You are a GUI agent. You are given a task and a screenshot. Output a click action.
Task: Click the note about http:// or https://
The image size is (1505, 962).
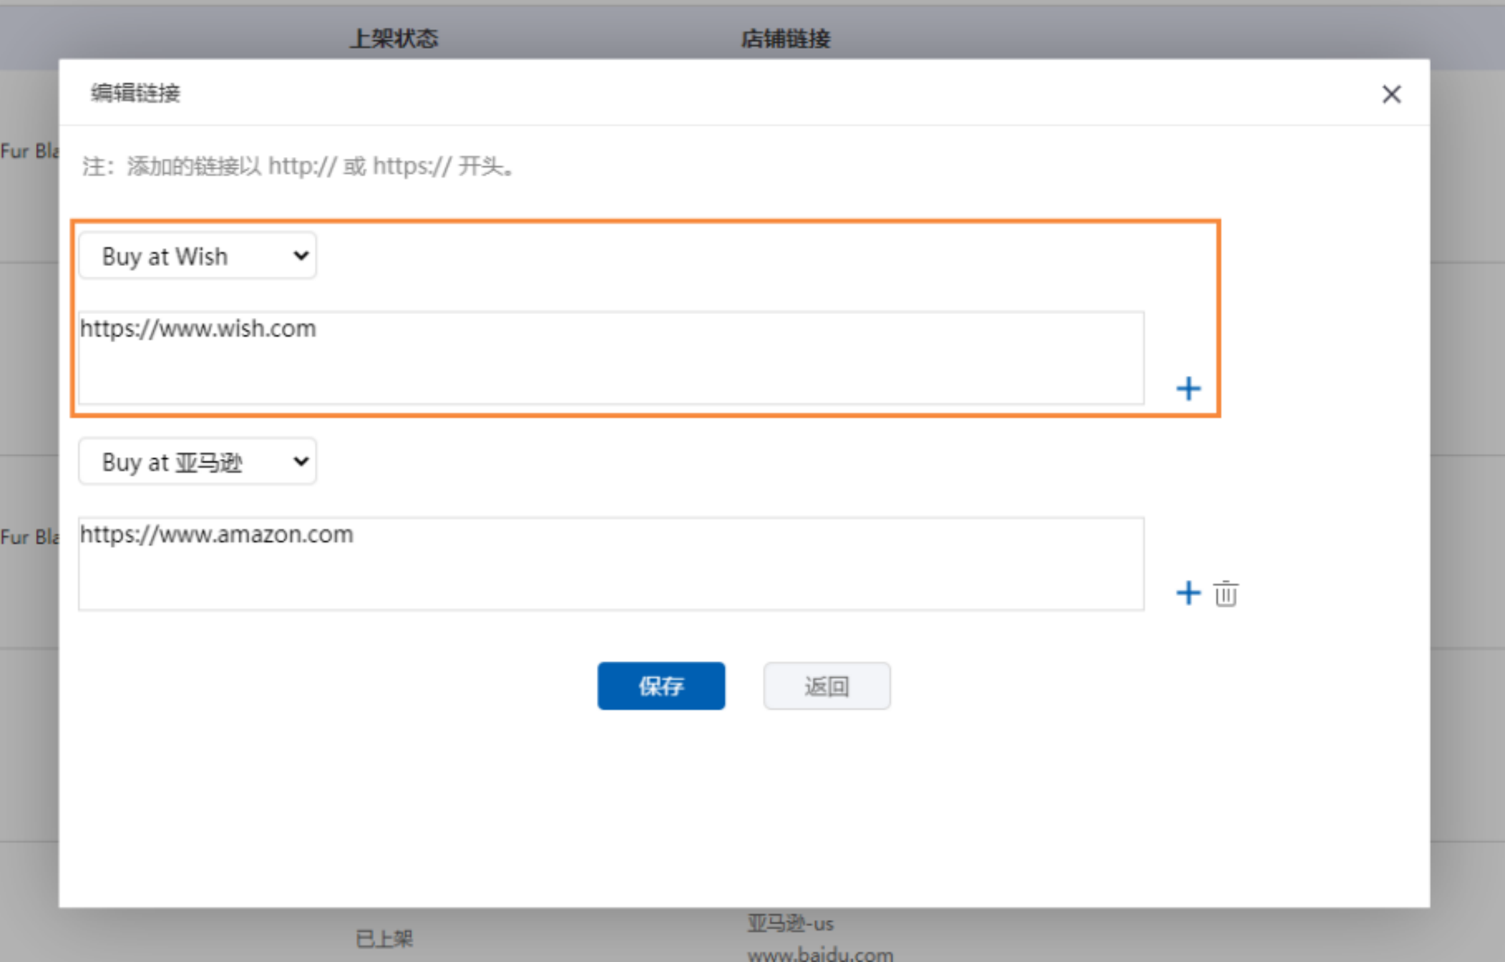pyautogui.click(x=299, y=166)
